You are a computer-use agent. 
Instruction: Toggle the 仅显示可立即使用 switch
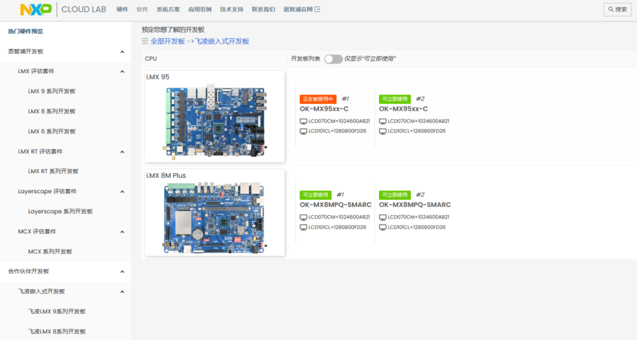pyautogui.click(x=333, y=59)
